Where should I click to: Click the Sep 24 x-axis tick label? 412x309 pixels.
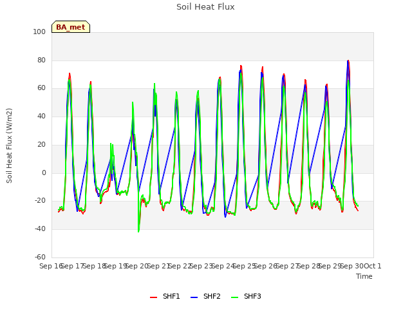pyautogui.click(x=223, y=266)
